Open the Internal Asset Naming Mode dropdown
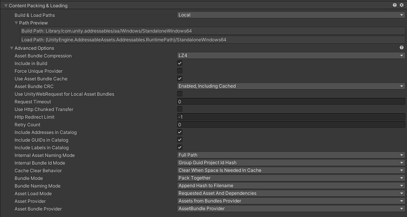 (x=291, y=155)
